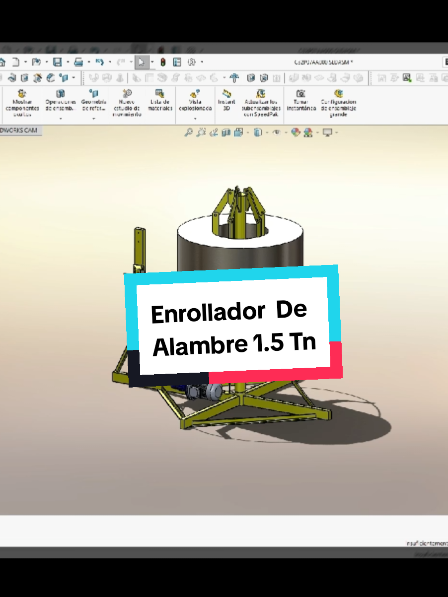Click the second cube icon after Smart Fasteners
Viewport: 448px width, 597px height.
pos(264,78)
